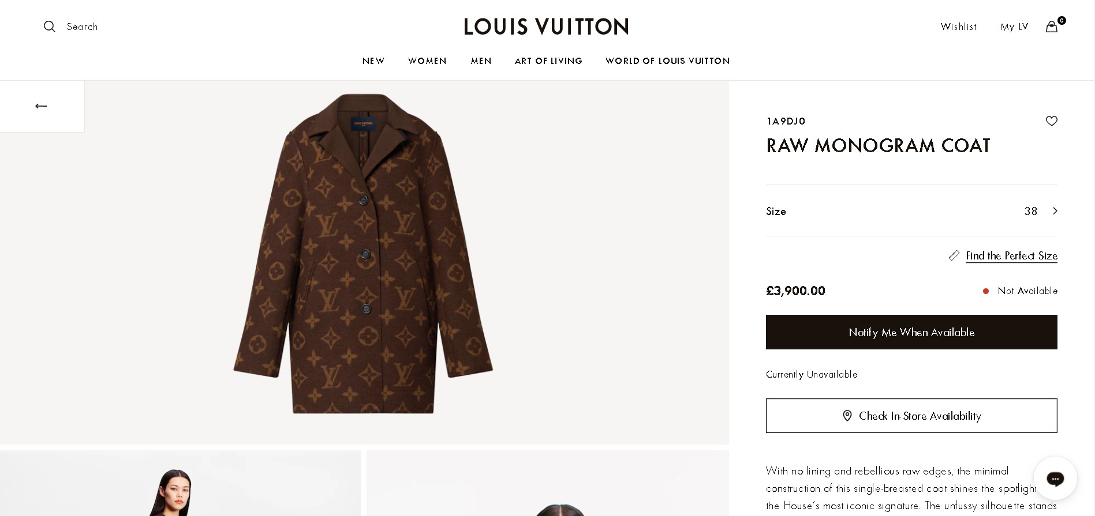Open the live chat bubble icon
1095x516 pixels.
1055,478
